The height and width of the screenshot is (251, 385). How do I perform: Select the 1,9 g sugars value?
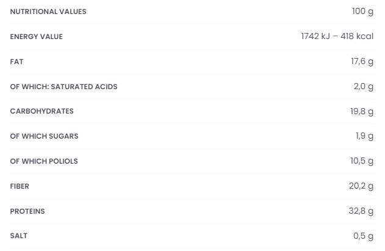coord(364,136)
